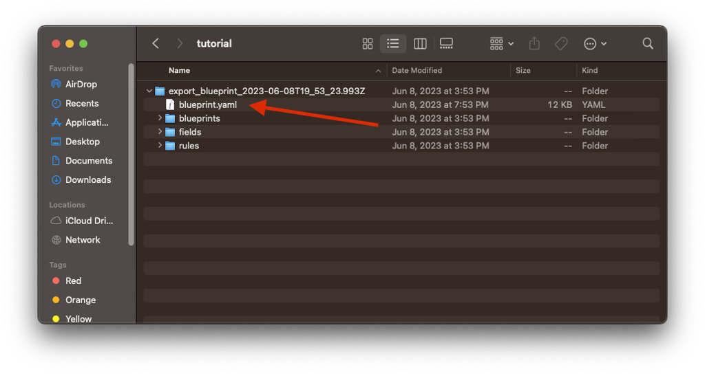This screenshot has width=705, height=374.
Task: Click the Favorites section heading
Action: point(66,68)
